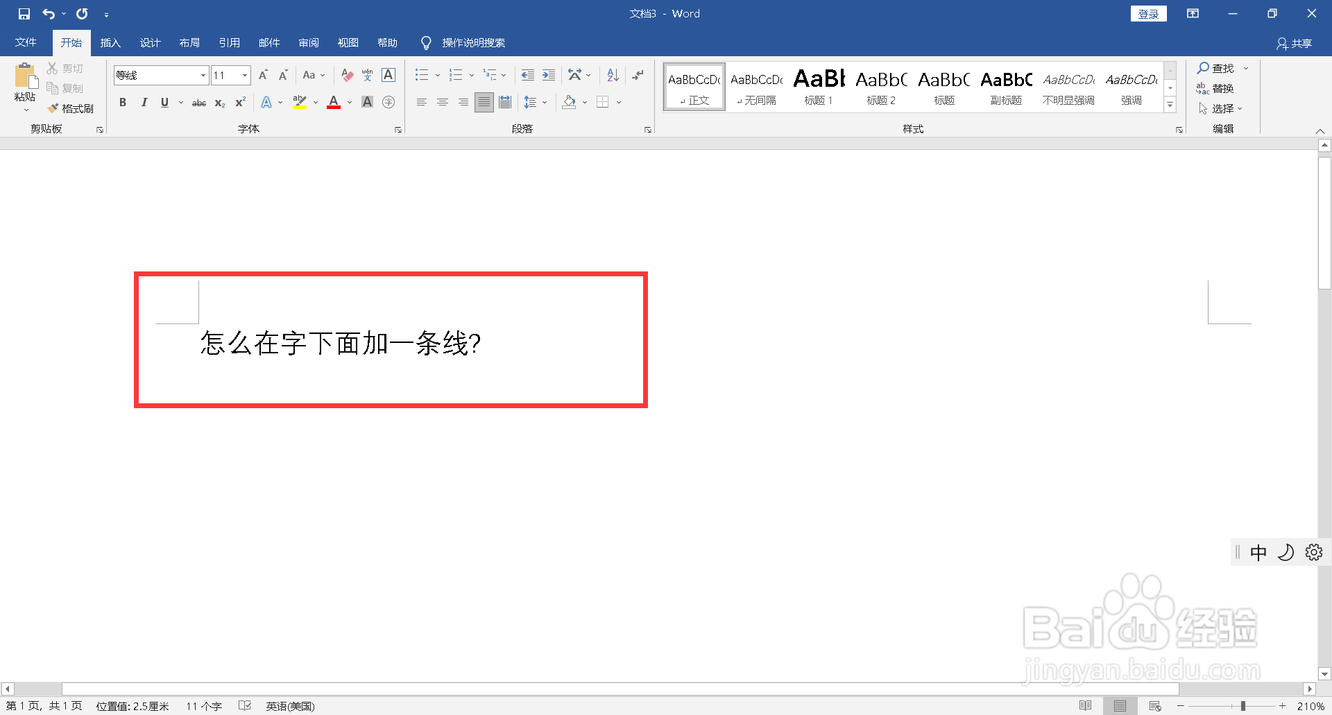Undo the last action
Viewport: 1332px width, 715px height.
[49, 14]
